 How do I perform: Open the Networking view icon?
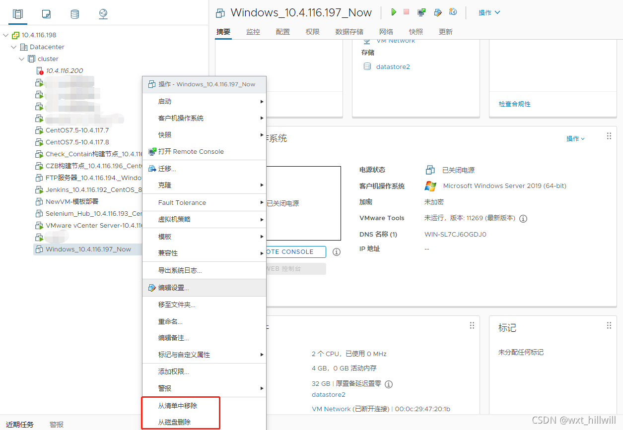[x=103, y=14]
